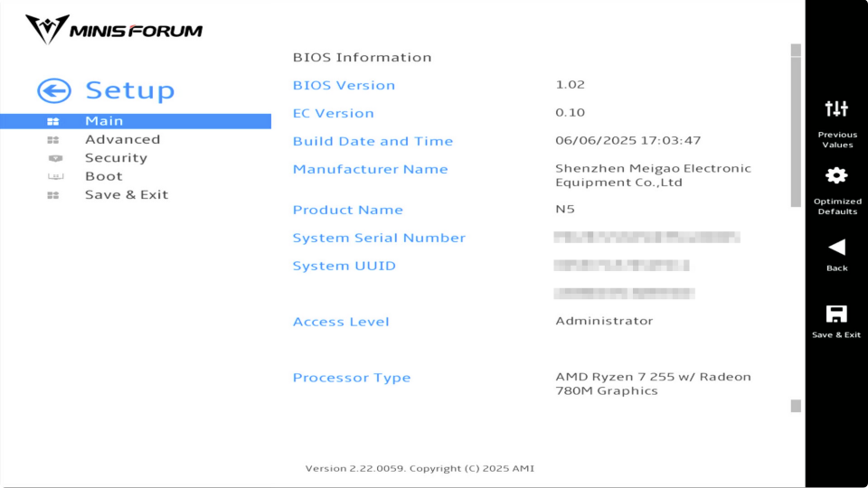Viewport: 868px width, 488px height.
Task: Click the Minisforum logo
Action: click(114, 29)
